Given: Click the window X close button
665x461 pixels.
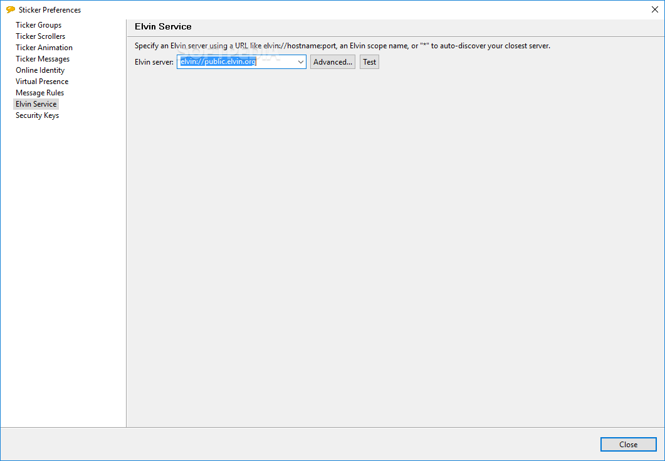Looking at the screenshot, I should (654, 9).
